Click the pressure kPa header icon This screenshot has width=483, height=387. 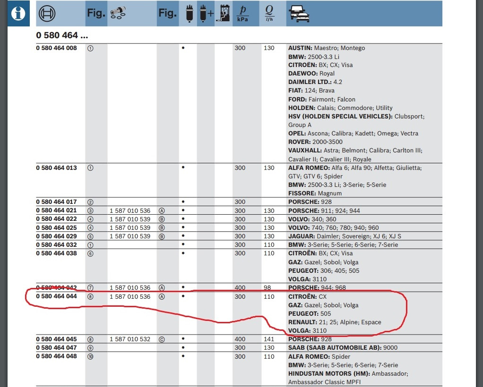(x=243, y=14)
